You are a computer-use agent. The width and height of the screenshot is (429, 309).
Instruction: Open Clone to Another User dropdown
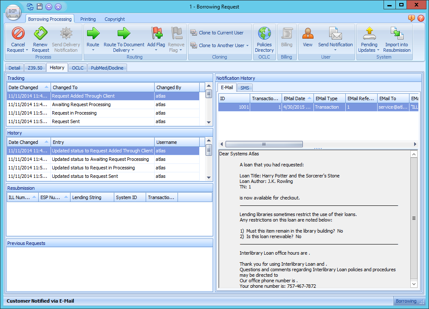247,46
